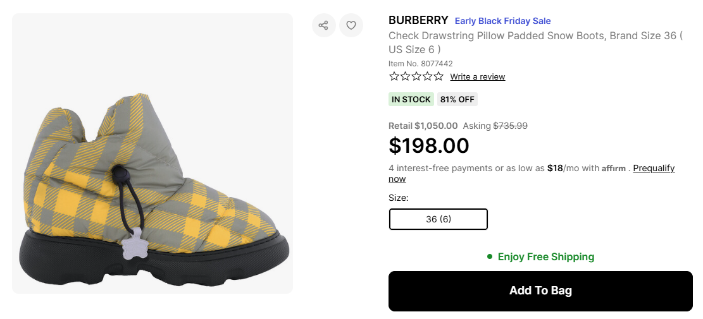Open the Prequalify now link
This screenshot has width=703, height=319.
(654, 168)
